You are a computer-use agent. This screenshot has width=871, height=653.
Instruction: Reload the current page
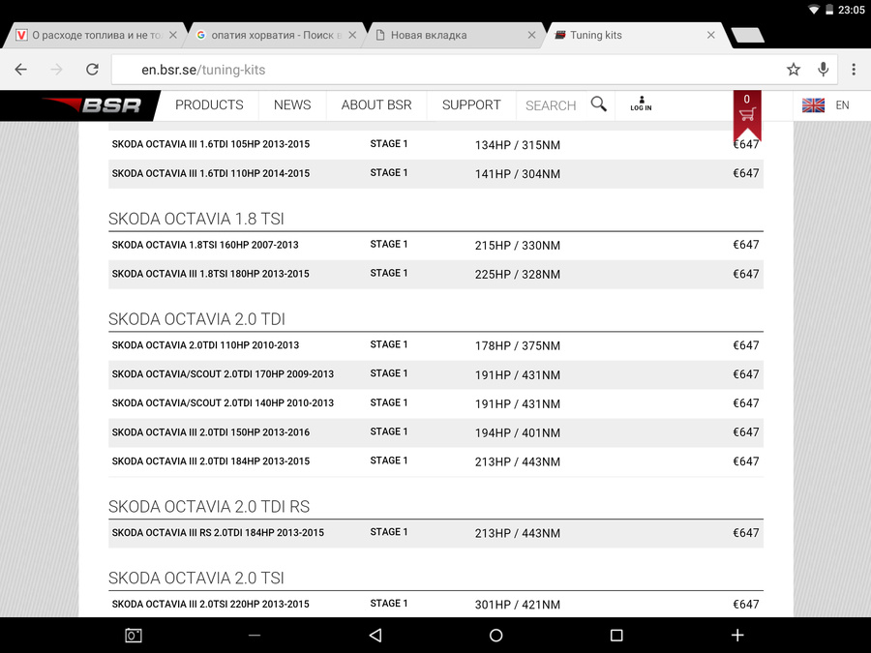click(x=92, y=70)
